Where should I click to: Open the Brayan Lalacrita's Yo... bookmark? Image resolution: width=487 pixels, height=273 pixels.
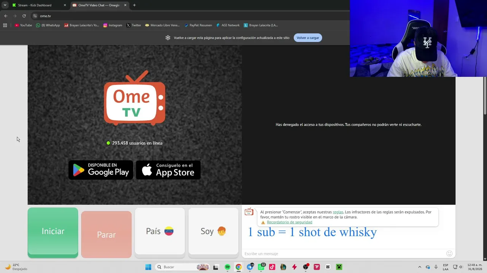(81, 25)
